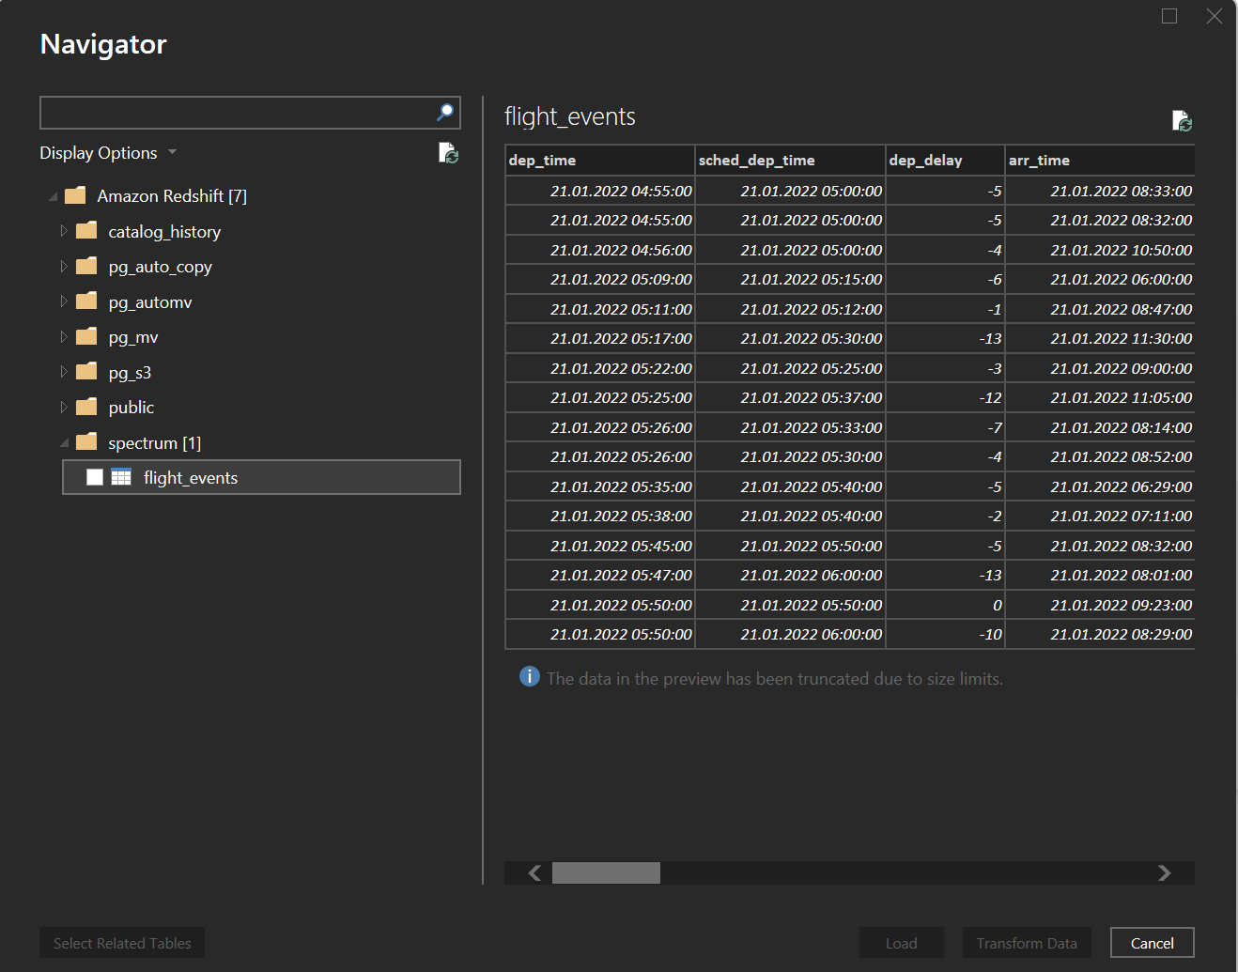The height and width of the screenshot is (972, 1238).
Task: Collapse the Amazon Redshift node
Action: tap(54, 196)
